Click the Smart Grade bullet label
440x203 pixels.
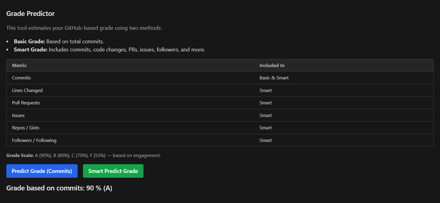[x=30, y=50]
